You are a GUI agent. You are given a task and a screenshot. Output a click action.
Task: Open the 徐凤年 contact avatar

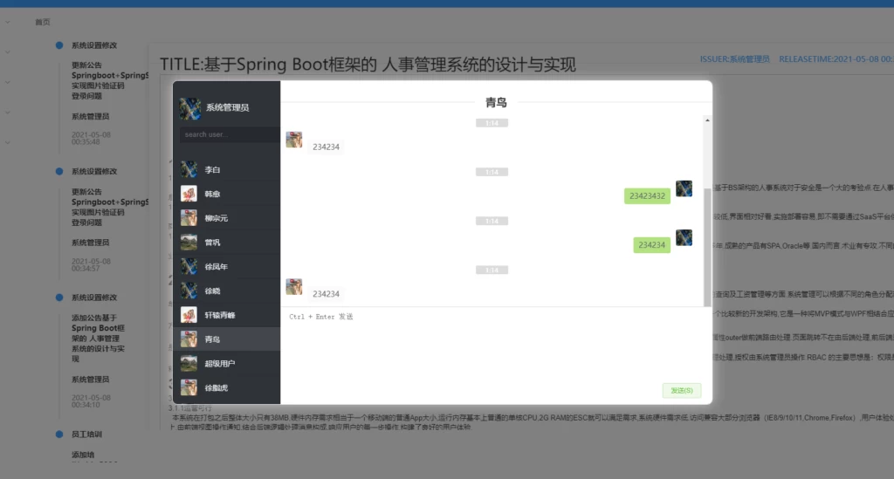(x=189, y=266)
